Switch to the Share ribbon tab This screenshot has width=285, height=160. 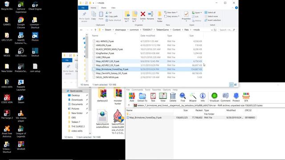[x=104, y=8]
